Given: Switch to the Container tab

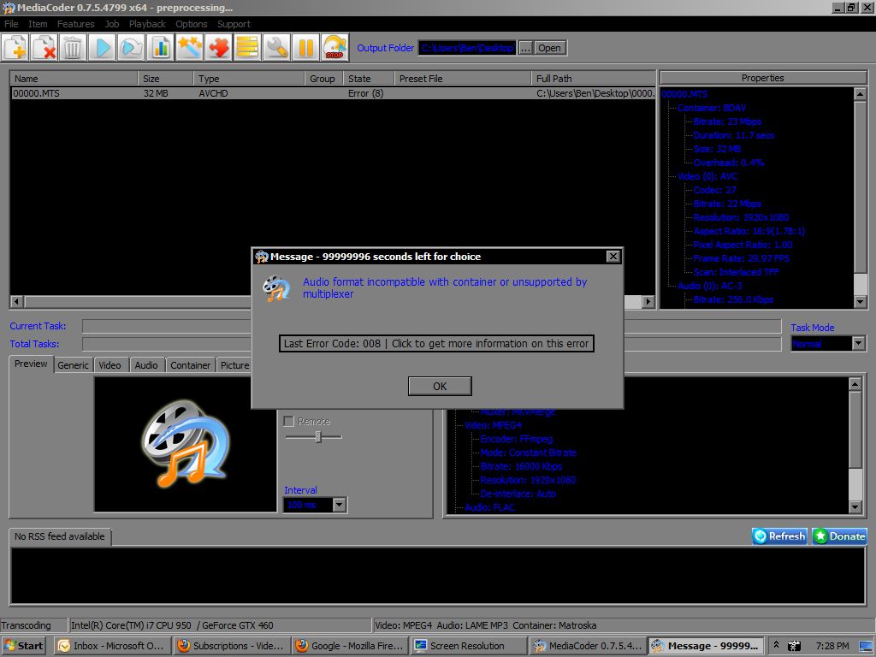Looking at the screenshot, I should 191,365.
